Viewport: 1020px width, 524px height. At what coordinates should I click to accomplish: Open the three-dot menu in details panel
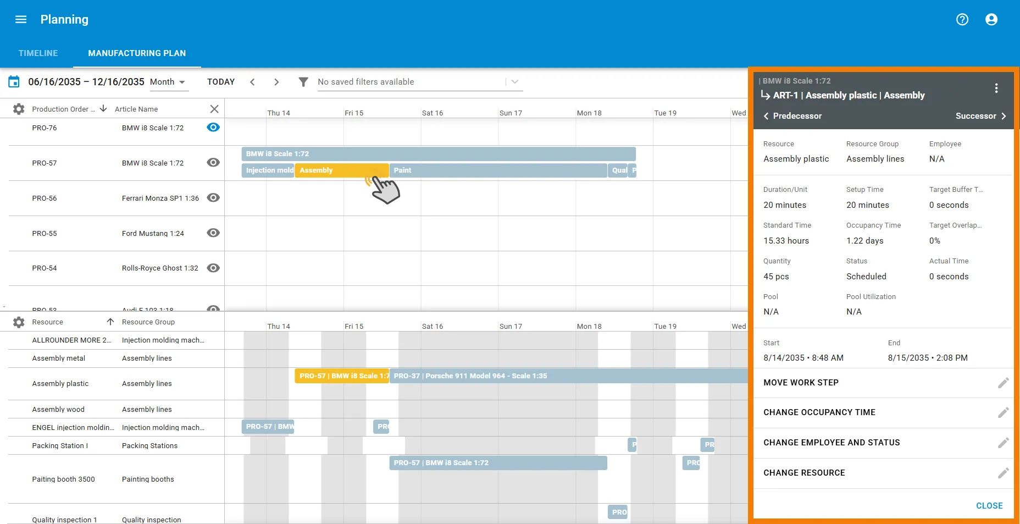[996, 88]
